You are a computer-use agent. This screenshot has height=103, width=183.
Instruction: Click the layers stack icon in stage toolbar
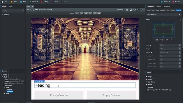click(36, 10)
